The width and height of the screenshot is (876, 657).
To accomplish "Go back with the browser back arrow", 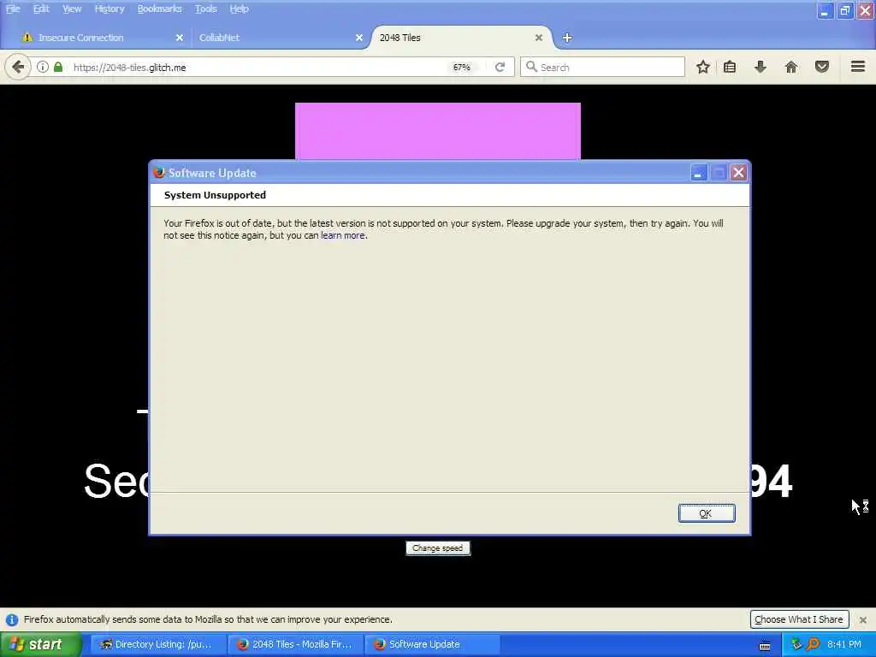I will [x=18, y=68].
